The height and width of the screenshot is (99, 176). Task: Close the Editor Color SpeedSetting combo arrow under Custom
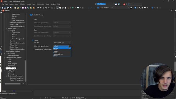tap(70, 46)
